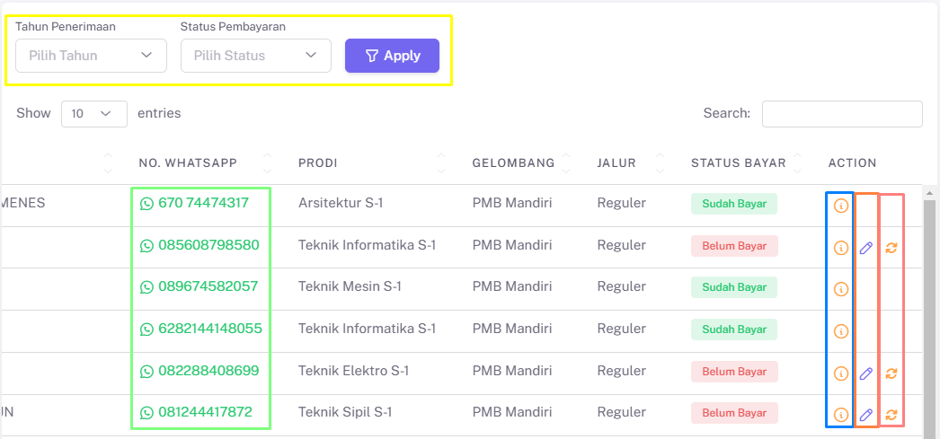Open info for the Teknik Mesin S-1 row
Screen dimensions: 940x439
[x=841, y=289]
